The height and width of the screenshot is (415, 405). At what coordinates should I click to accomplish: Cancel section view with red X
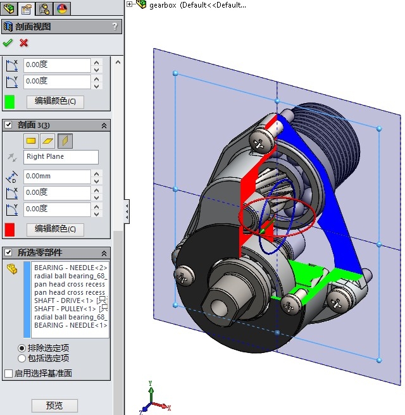pos(24,42)
